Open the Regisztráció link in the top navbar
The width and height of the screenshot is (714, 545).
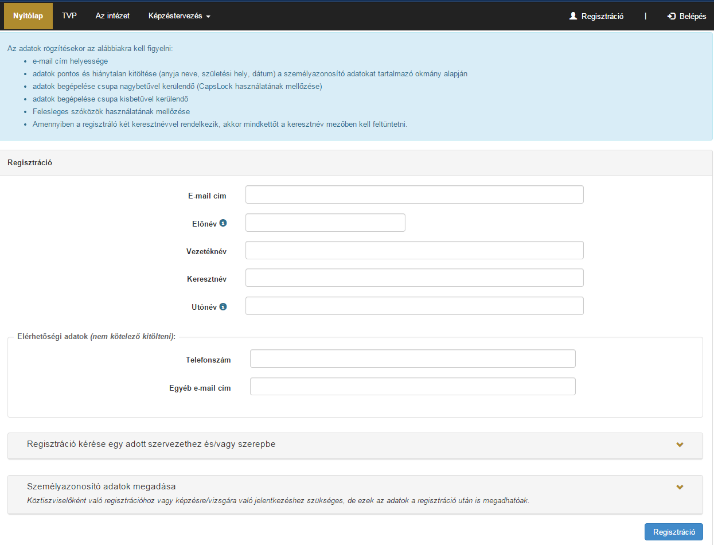[x=596, y=16]
